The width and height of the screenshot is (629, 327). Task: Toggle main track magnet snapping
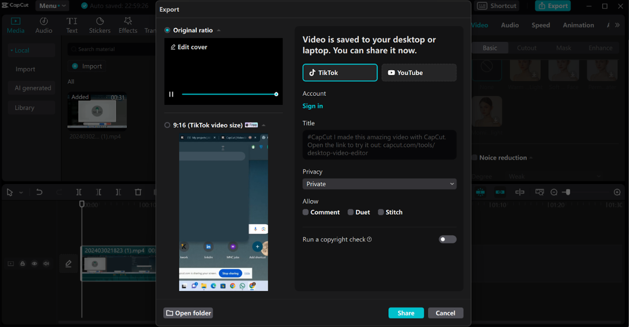point(481,192)
